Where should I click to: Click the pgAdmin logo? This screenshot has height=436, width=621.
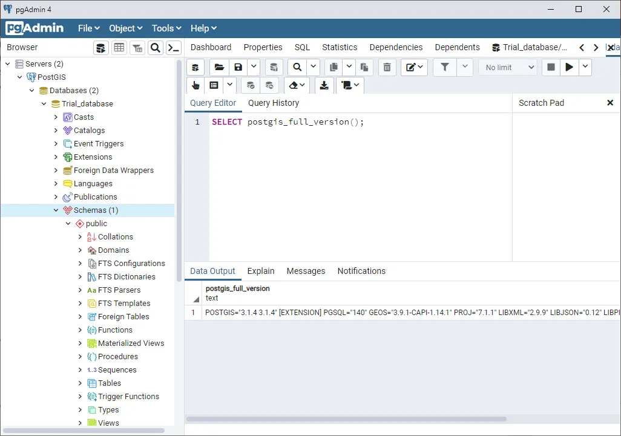click(x=35, y=28)
